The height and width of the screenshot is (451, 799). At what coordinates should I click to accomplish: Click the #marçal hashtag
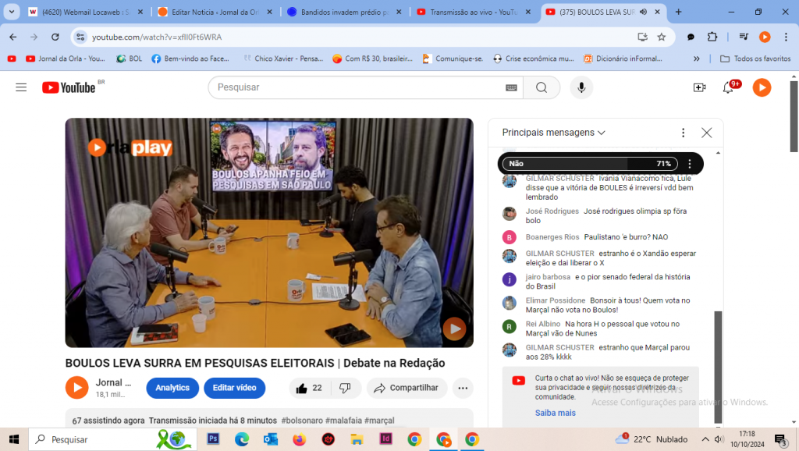pos(379,421)
